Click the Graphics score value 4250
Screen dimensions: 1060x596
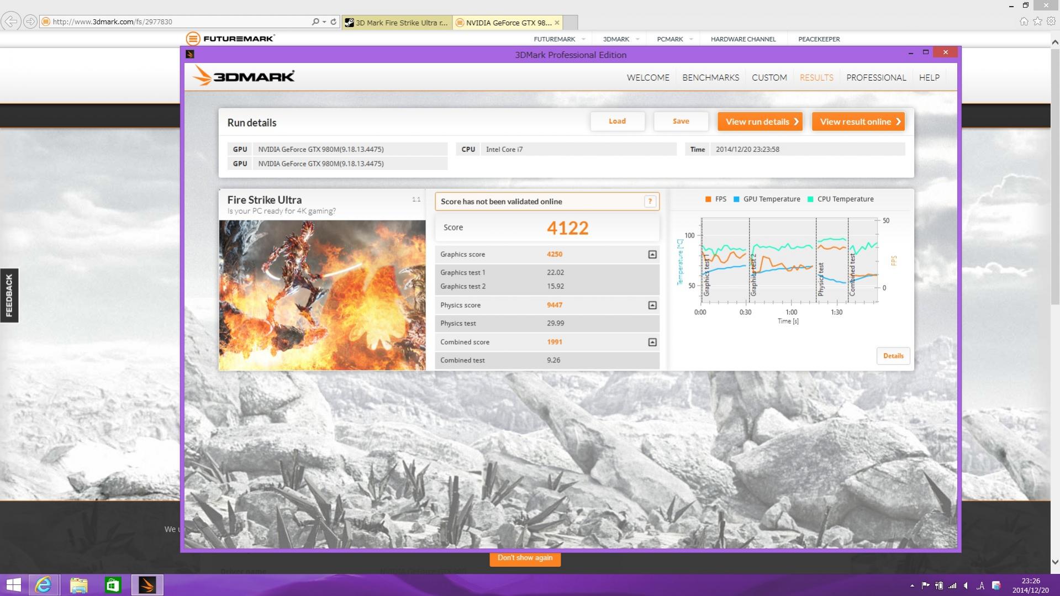[555, 254]
